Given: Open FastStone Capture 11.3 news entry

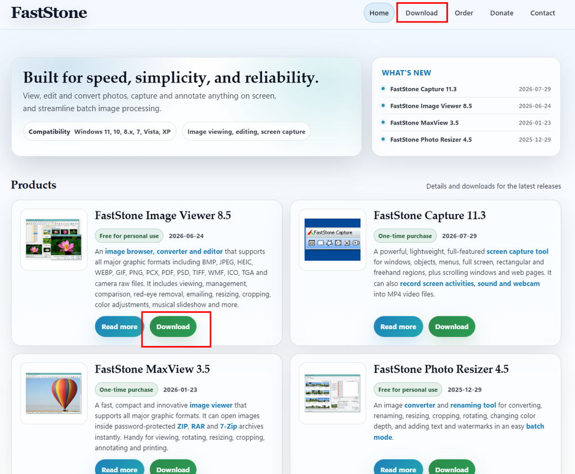Looking at the screenshot, I should pyautogui.click(x=423, y=89).
